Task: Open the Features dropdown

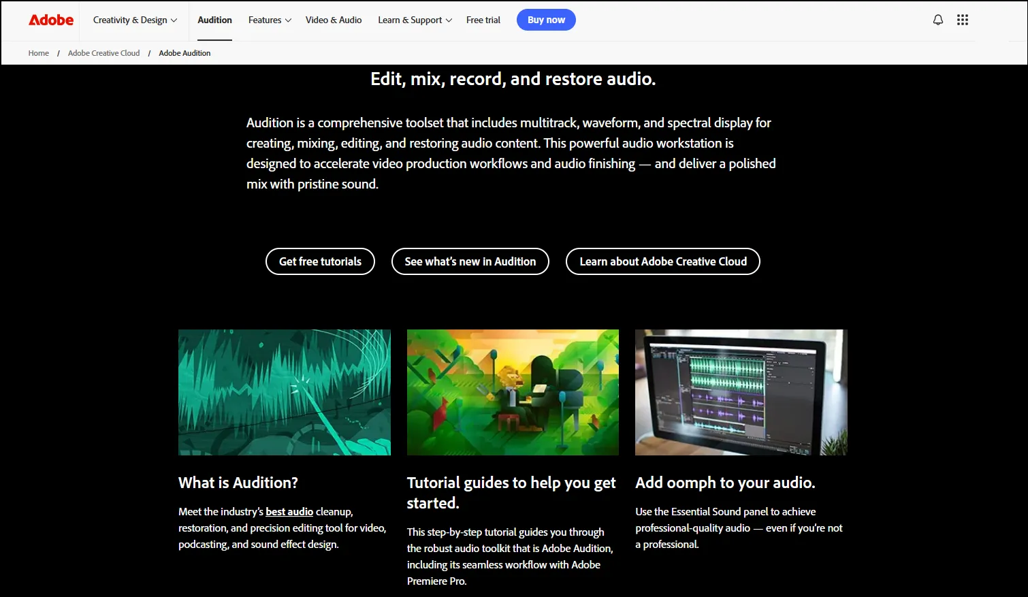Action: tap(270, 20)
